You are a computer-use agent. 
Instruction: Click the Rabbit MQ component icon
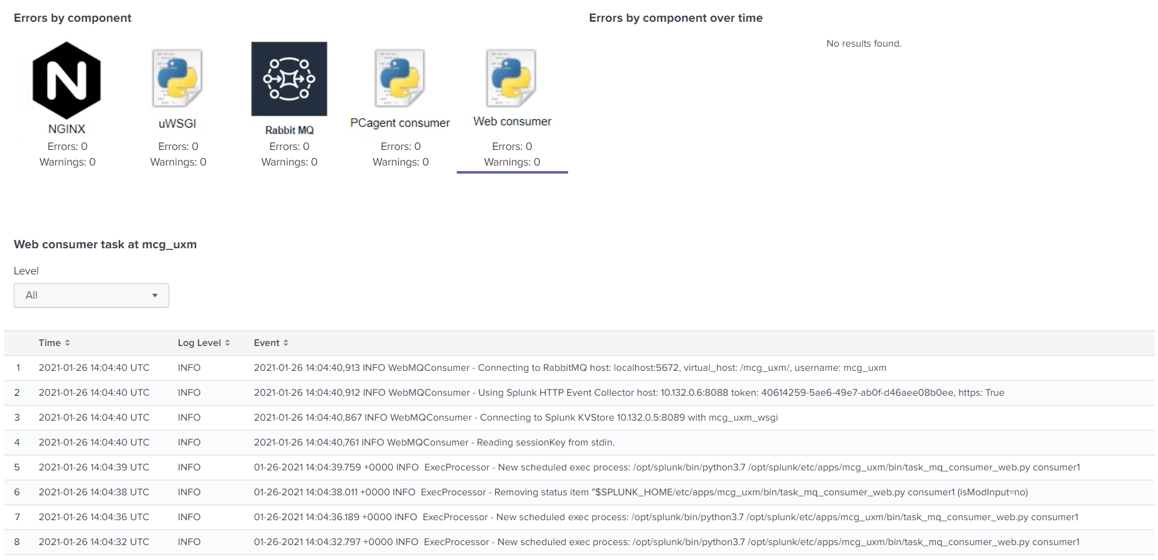[289, 79]
